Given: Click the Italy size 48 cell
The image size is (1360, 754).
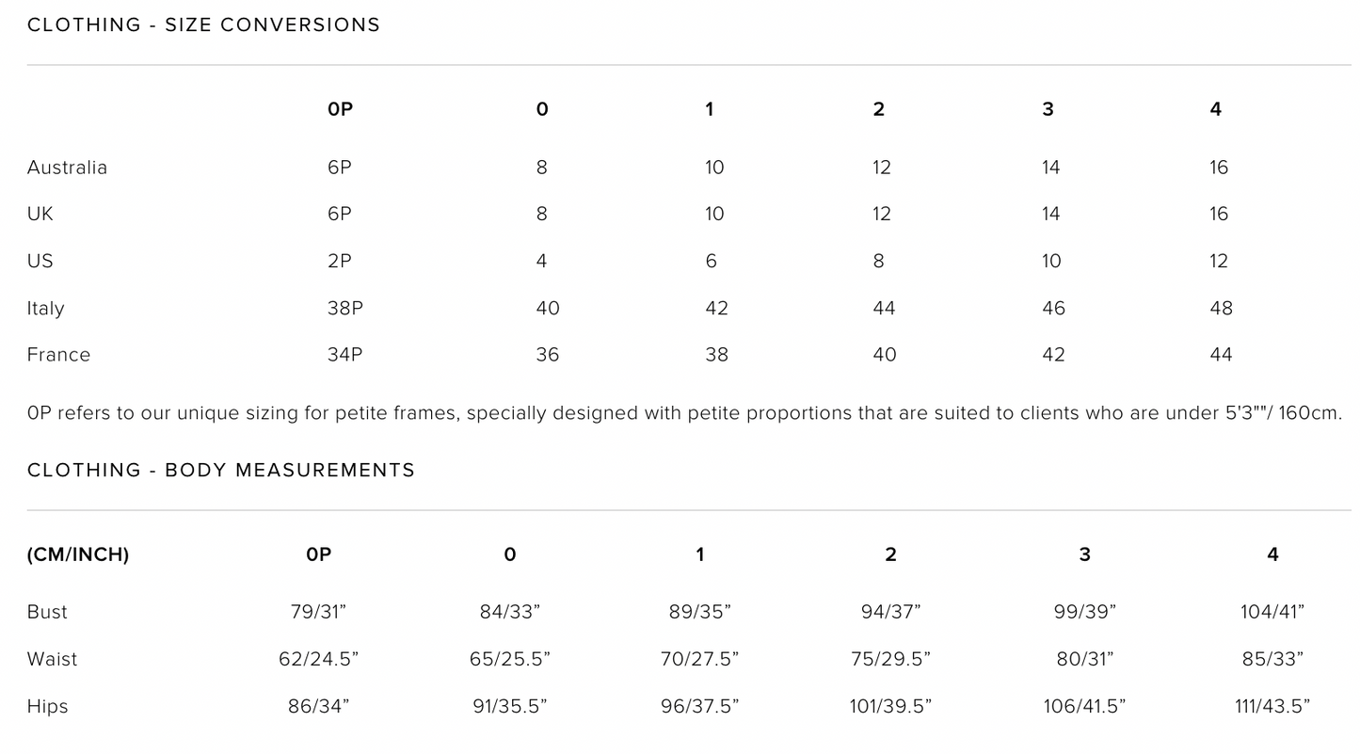Looking at the screenshot, I should tap(1221, 309).
